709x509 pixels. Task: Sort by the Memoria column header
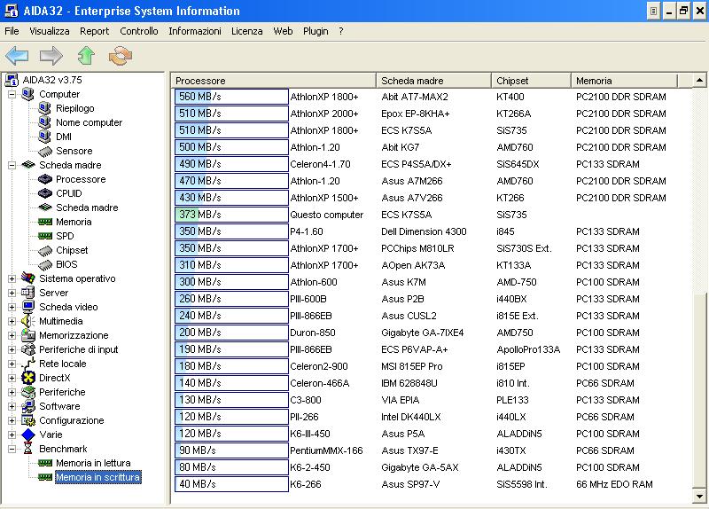tap(625, 81)
